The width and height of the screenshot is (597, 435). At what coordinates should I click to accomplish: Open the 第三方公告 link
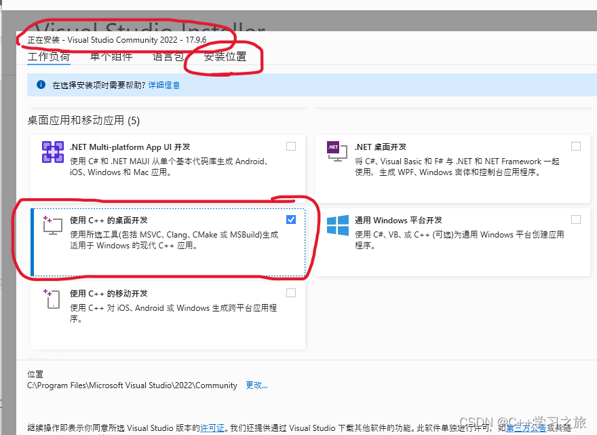coord(526,428)
